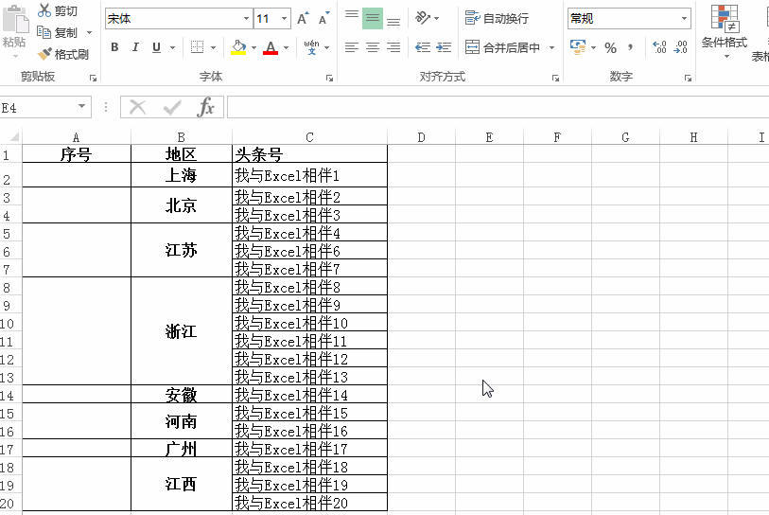This screenshot has height=515, width=769.
Task: Click merged cell 北京
Action: point(181,205)
